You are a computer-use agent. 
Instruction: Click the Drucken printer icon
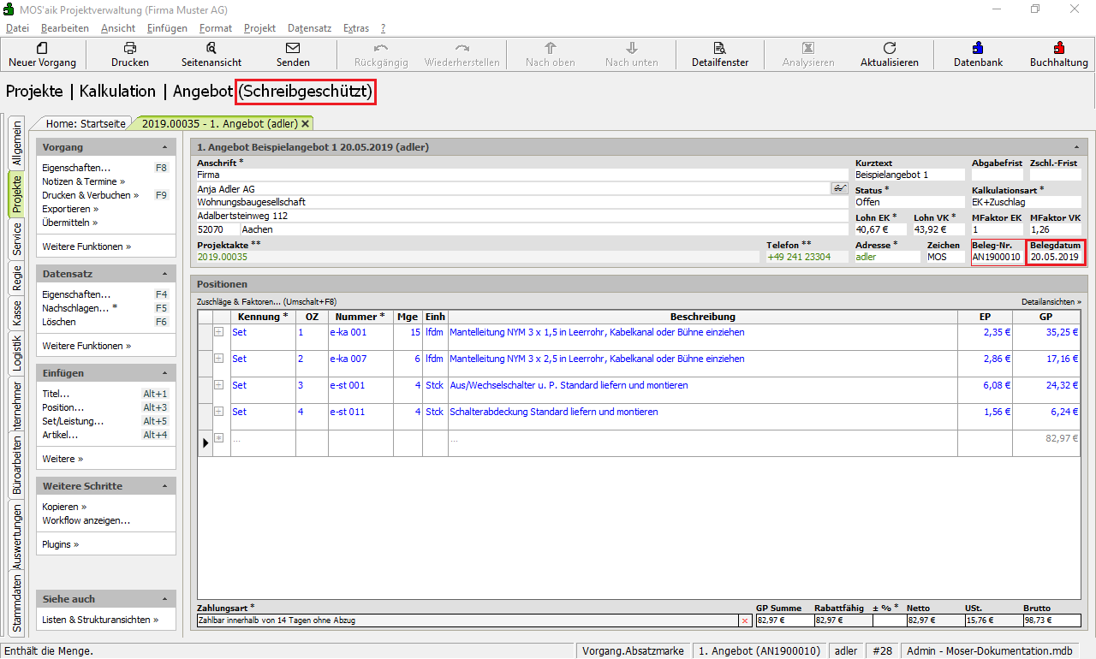click(x=129, y=48)
